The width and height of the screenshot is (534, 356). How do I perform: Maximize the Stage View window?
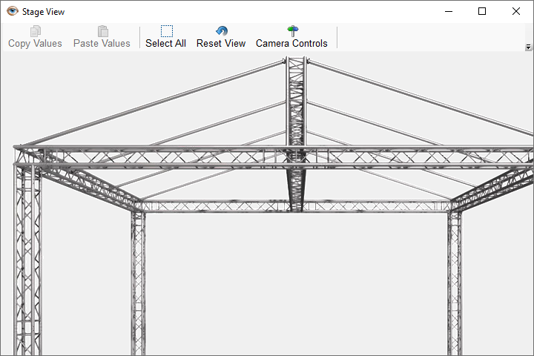coord(481,11)
